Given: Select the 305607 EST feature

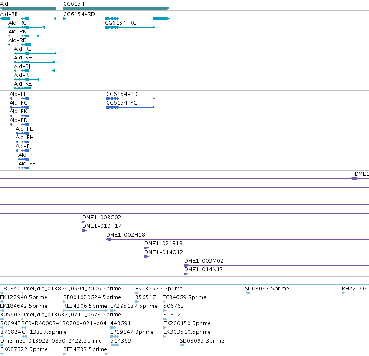Looking at the screenshot, I should (2, 319).
